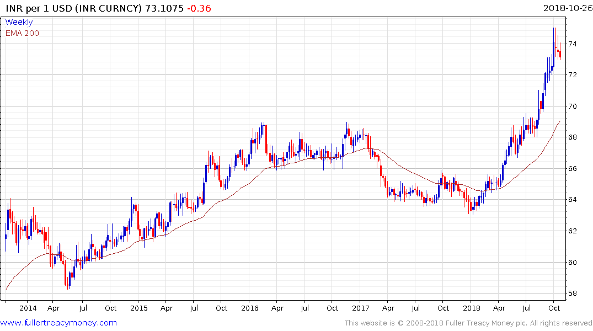Click the 2017 time axis label
Viewport: 593px width, 331px height.
(x=360, y=308)
